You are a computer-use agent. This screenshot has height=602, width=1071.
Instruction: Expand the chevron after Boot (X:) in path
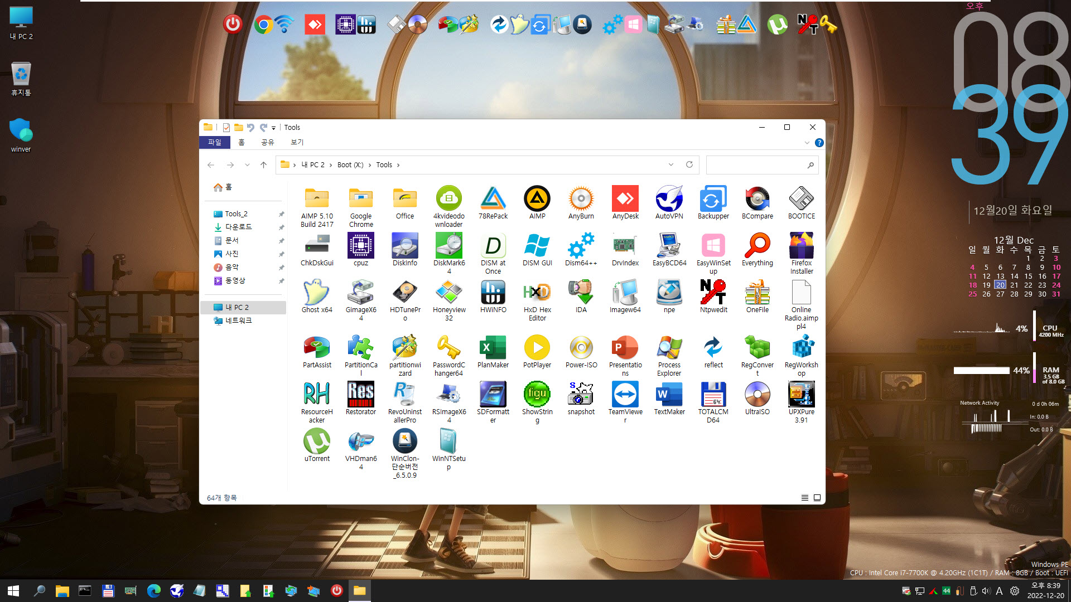click(369, 165)
